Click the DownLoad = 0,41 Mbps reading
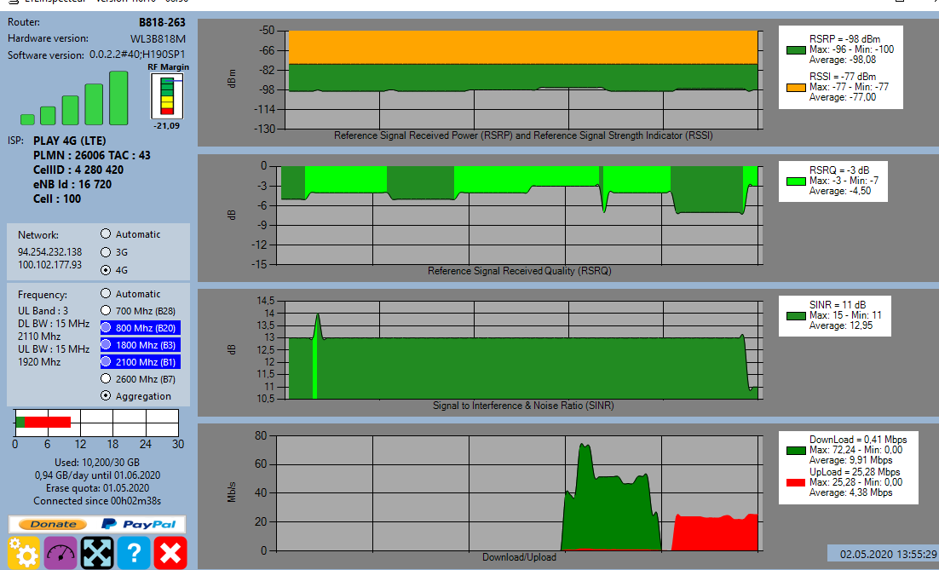The height and width of the screenshot is (570, 939). click(858, 440)
